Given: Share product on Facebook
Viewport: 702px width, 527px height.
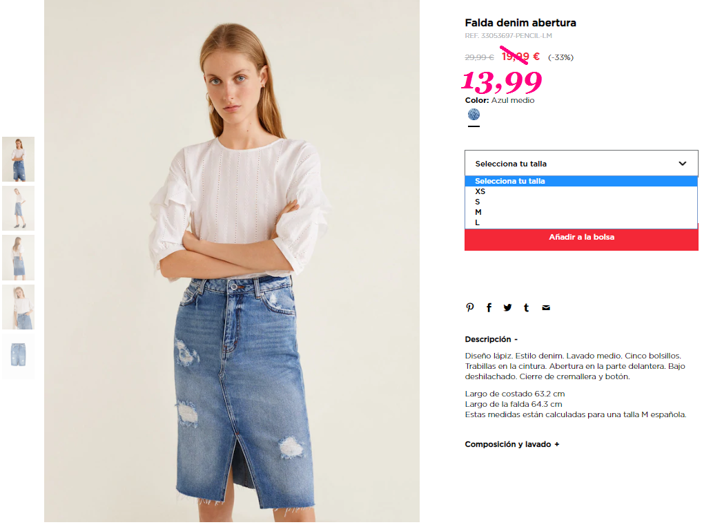Looking at the screenshot, I should [489, 307].
